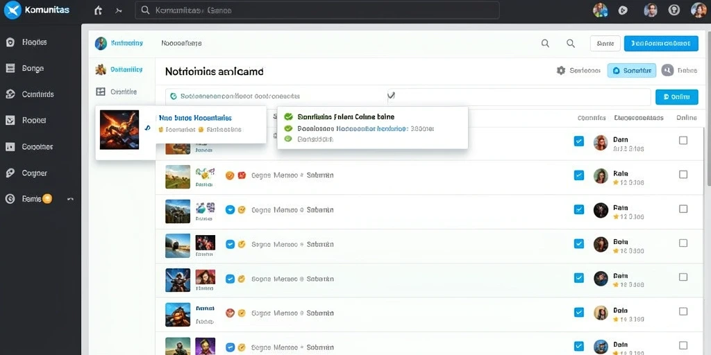Click the first magnifier icon in the panel header

[546, 44]
